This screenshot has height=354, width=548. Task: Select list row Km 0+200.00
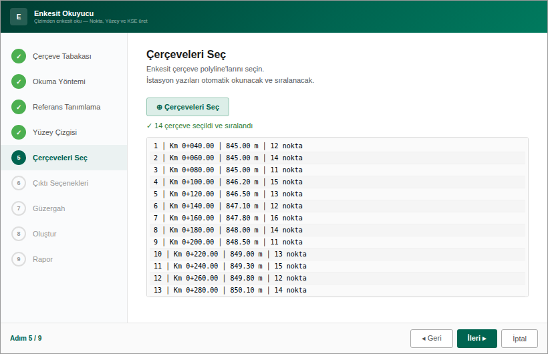pyautogui.click(x=337, y=242)
